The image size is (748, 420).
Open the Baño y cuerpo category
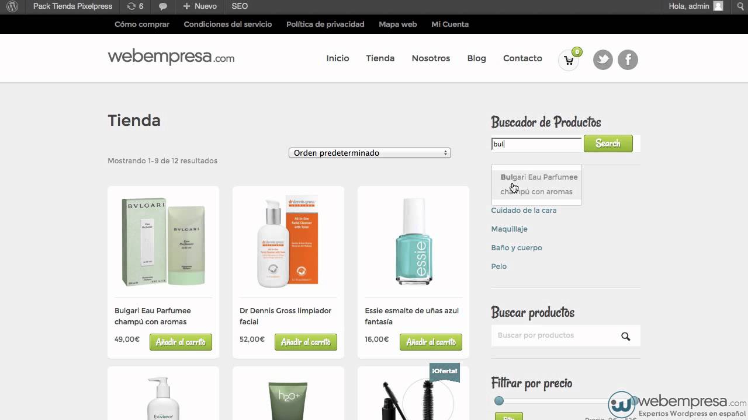tap(517, 247)
